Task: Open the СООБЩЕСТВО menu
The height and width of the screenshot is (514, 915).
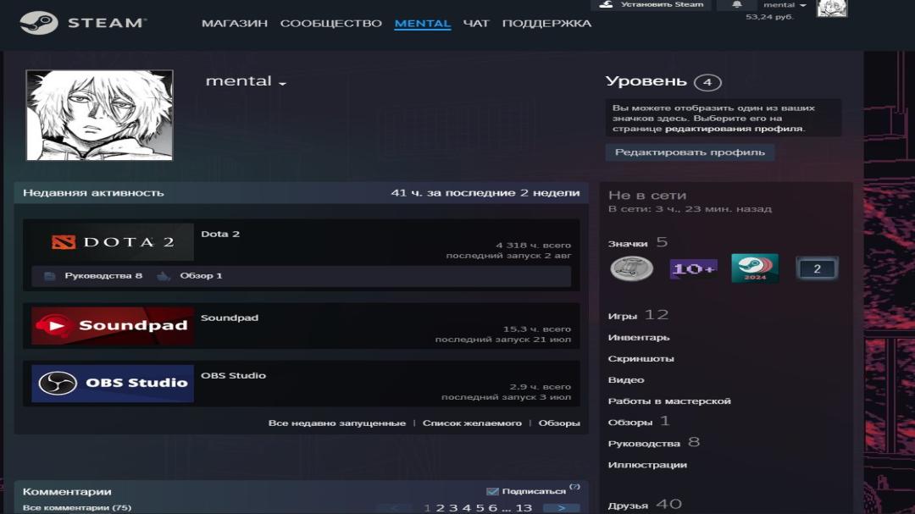Action: (x=331, y=24)
